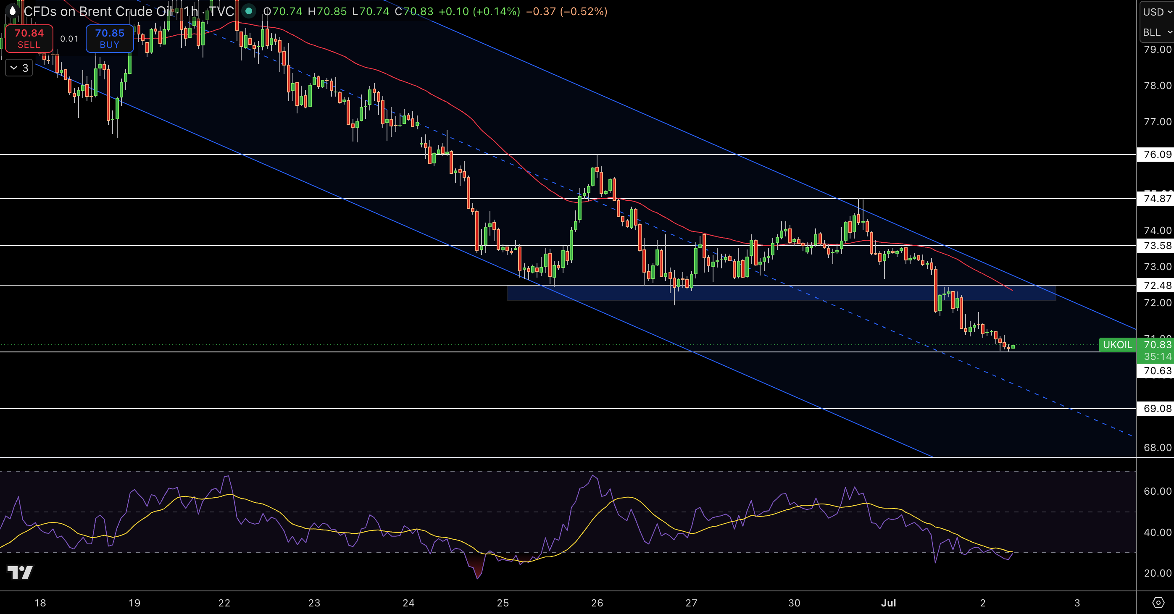
Task: Click the C70.83 close value
Action: click(414, 11)
